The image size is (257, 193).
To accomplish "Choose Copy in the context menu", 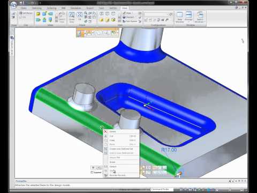I will [122, 140].
